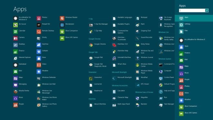Viewport: 213px width, 120px height.
Task: Open the Windows Media Center icon
Action: pyautogui.click(x=137, y=65)
